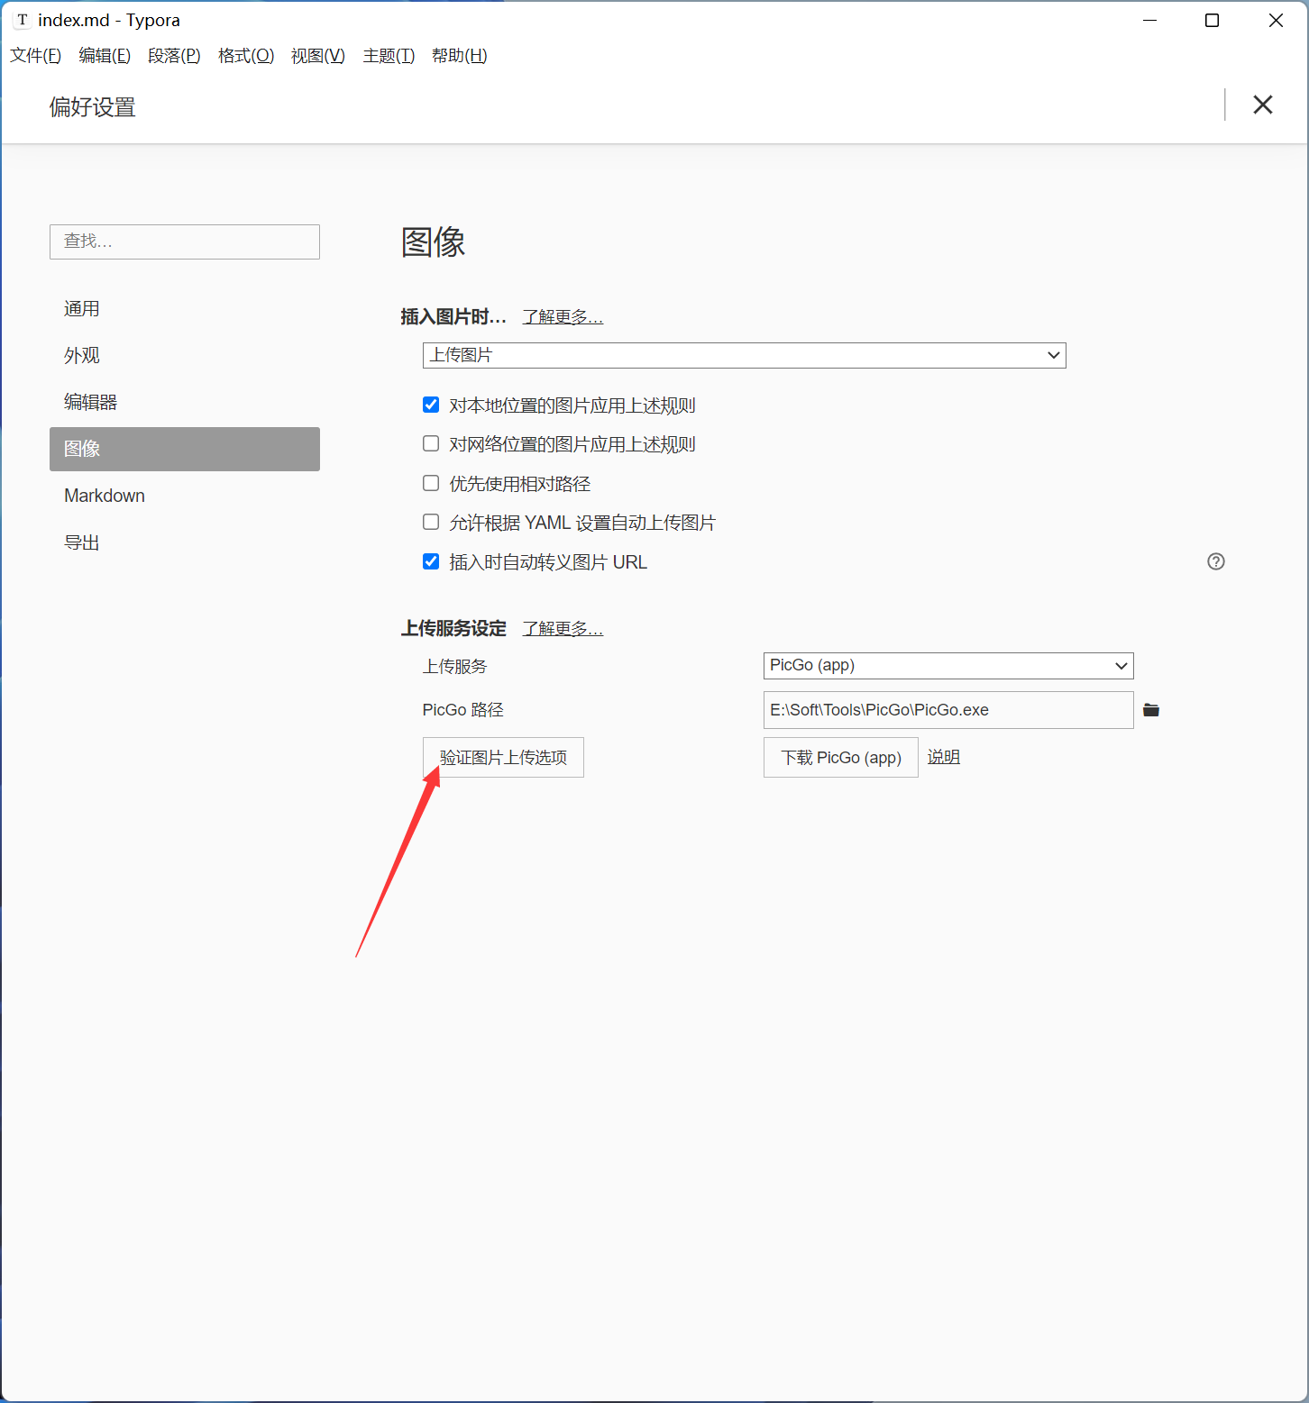Click the Typora app icon in title bar
The height and width of the screenshot is (1403, 1309).
[22, 20]
